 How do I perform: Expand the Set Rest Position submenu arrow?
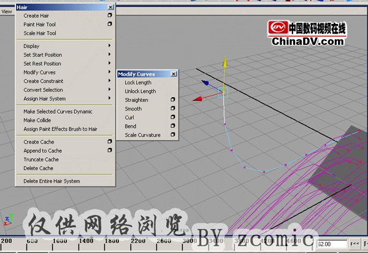point(109,63)
